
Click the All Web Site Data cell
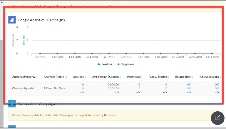click(x=54, y=88)
